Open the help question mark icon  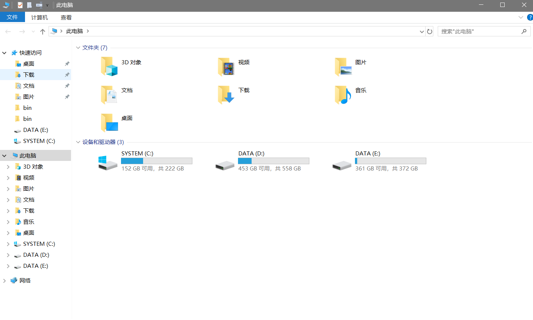tap(530, 17)
